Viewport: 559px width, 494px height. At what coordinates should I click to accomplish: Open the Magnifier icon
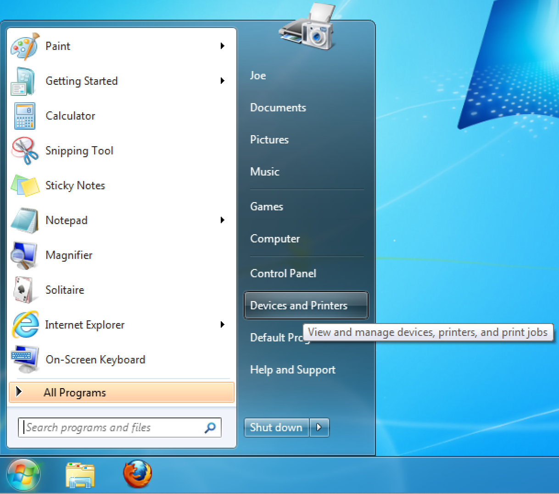24,255
